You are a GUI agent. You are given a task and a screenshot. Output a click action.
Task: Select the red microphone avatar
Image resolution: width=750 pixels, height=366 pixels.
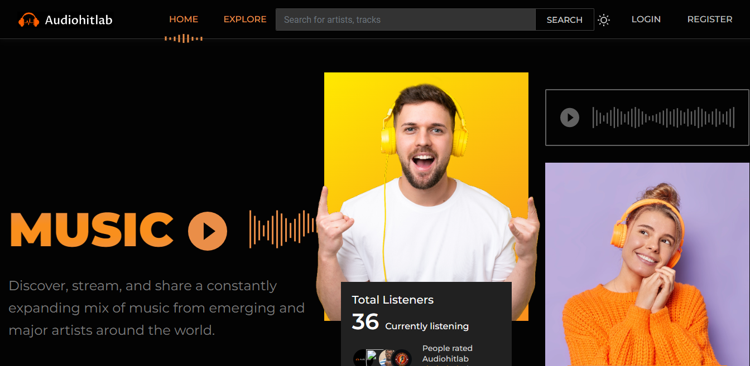(401, 358)
